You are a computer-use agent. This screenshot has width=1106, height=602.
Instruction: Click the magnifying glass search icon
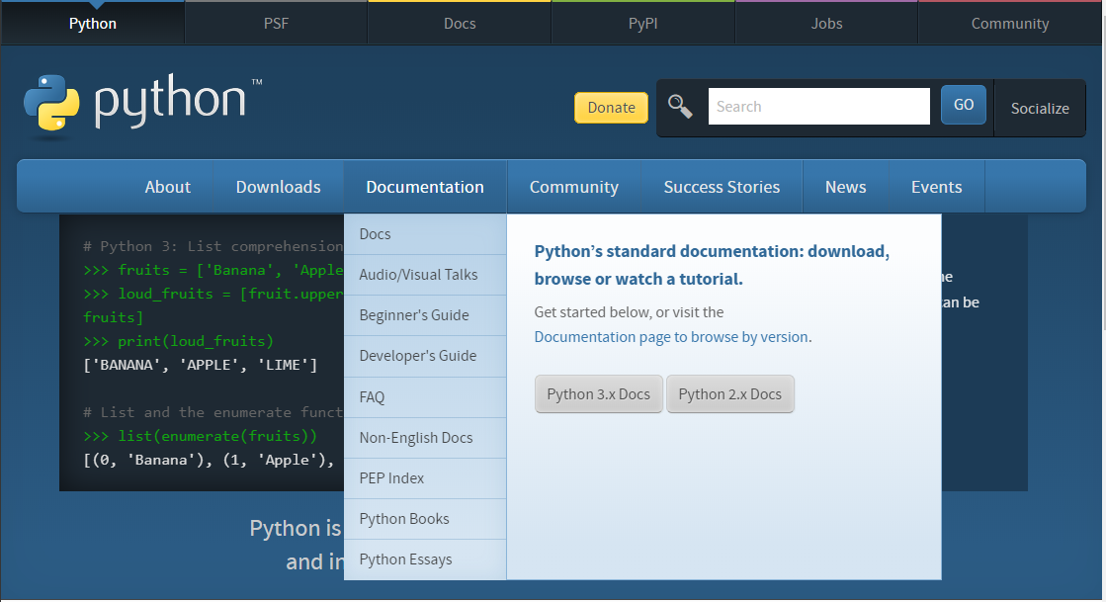pos(680,106)
